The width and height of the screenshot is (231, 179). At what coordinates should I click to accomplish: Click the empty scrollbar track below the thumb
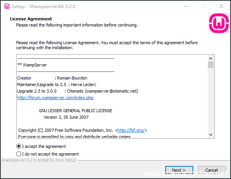click(211, 100)
